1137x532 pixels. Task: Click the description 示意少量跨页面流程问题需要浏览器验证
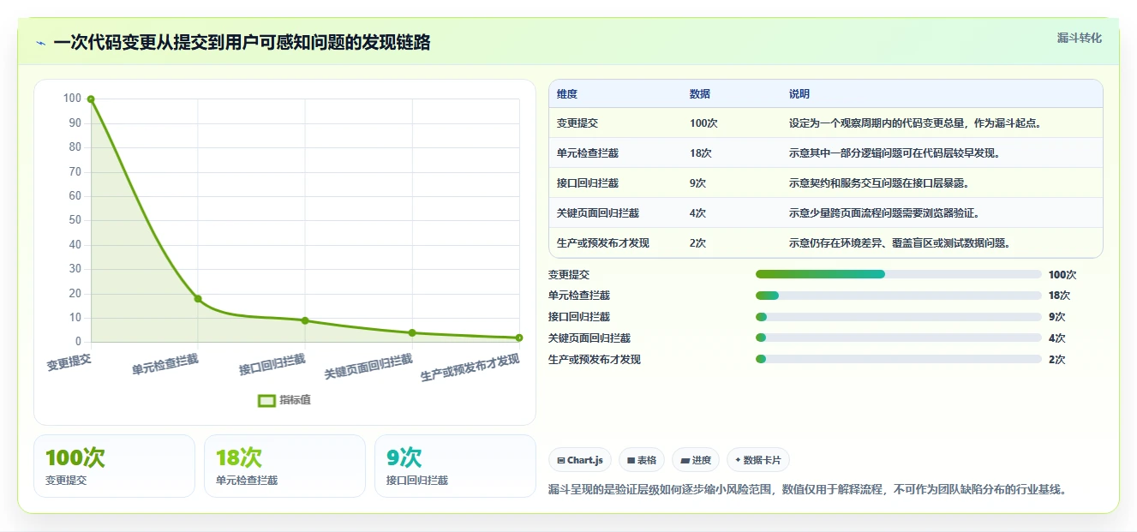point(883,213)
